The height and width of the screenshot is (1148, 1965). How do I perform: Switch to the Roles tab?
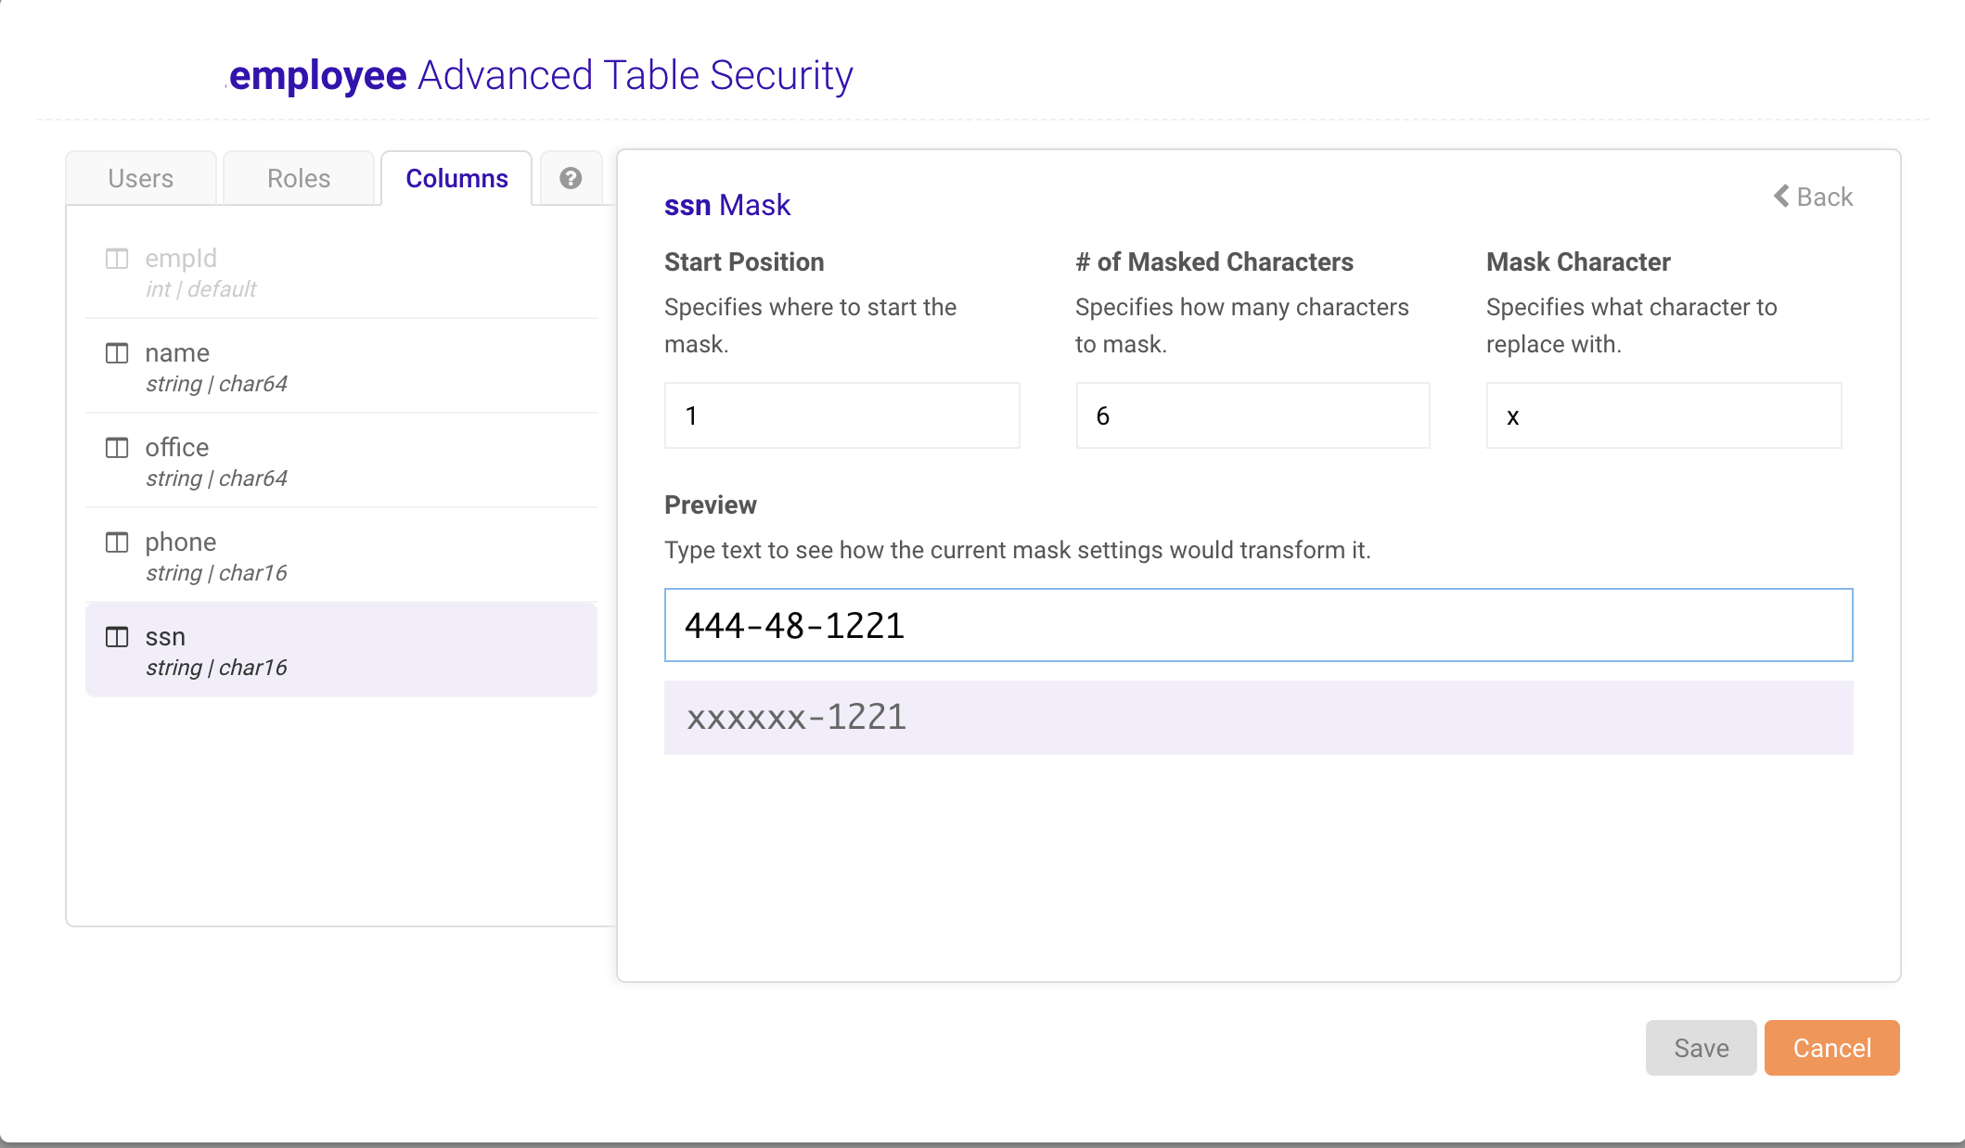(299, 178)
